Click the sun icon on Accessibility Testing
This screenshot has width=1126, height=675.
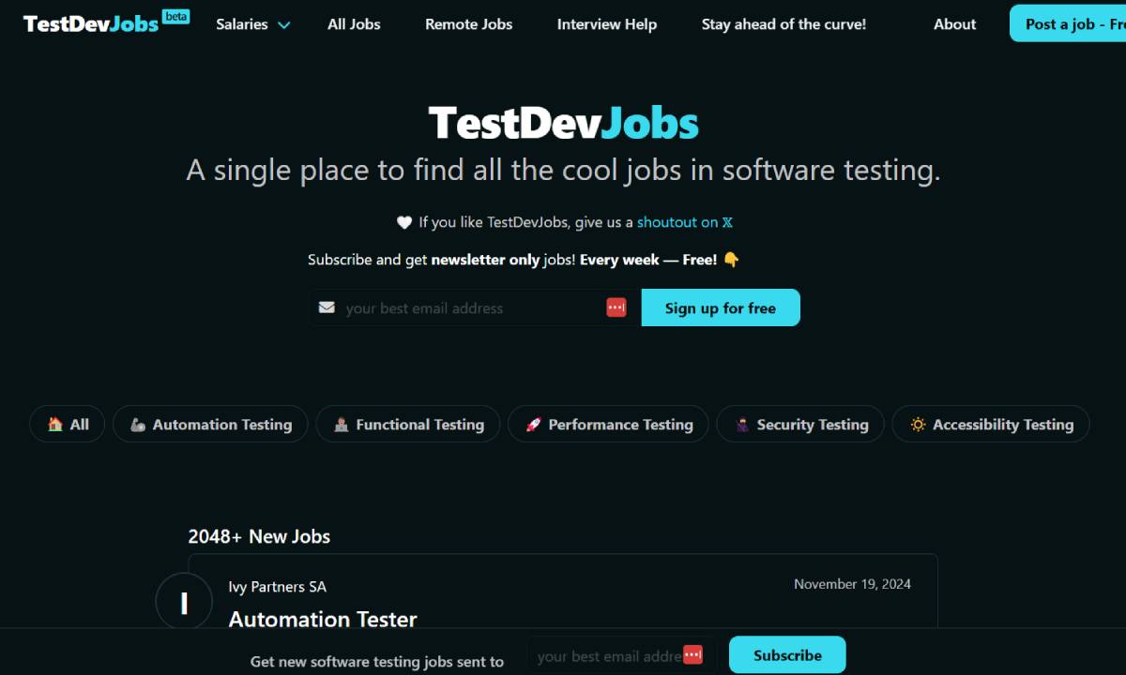point(918,425)
